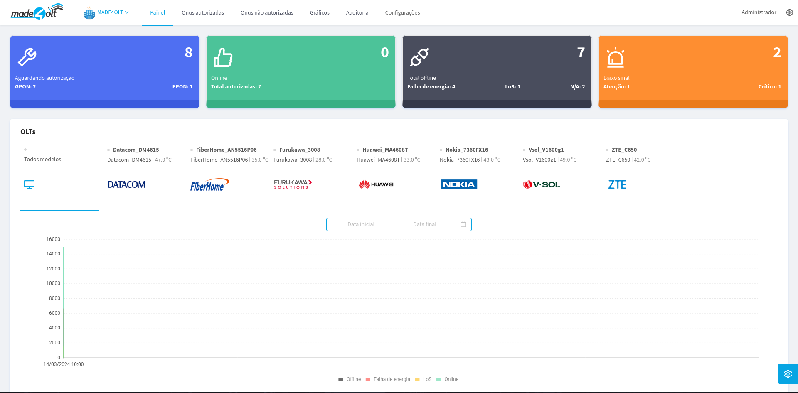Click the thumbs-up icon on the Online card
Image resolution: width=798 pixels, height=393 pixels.
click(224, 57)
